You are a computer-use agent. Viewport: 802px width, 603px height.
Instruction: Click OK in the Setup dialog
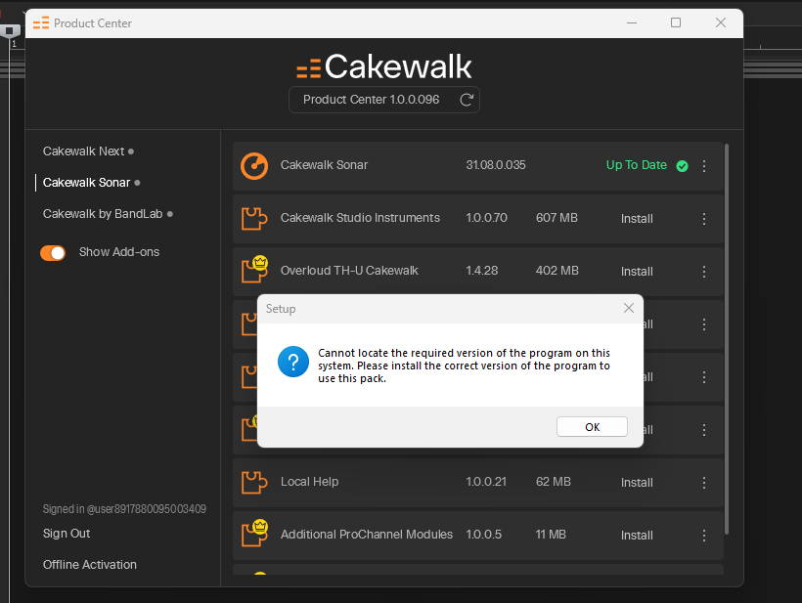pos(592,427)
